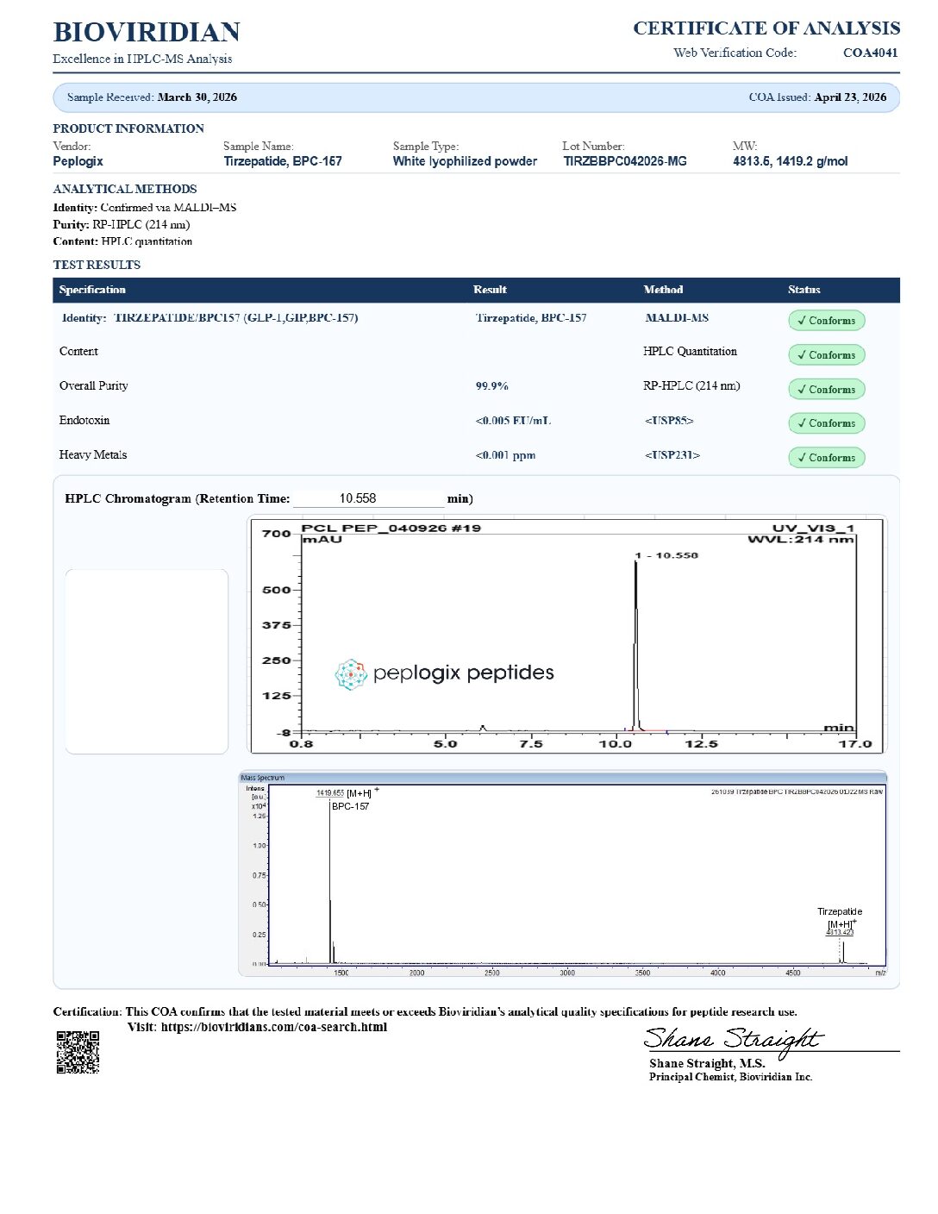Click the ANALYTICAL METHODS section heading
Screen dimensions: 938x1214
[125, 189]
